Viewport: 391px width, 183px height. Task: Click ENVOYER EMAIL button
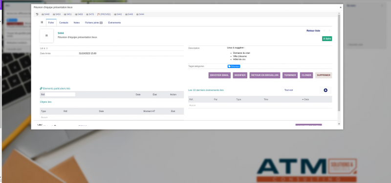point(219,75)
